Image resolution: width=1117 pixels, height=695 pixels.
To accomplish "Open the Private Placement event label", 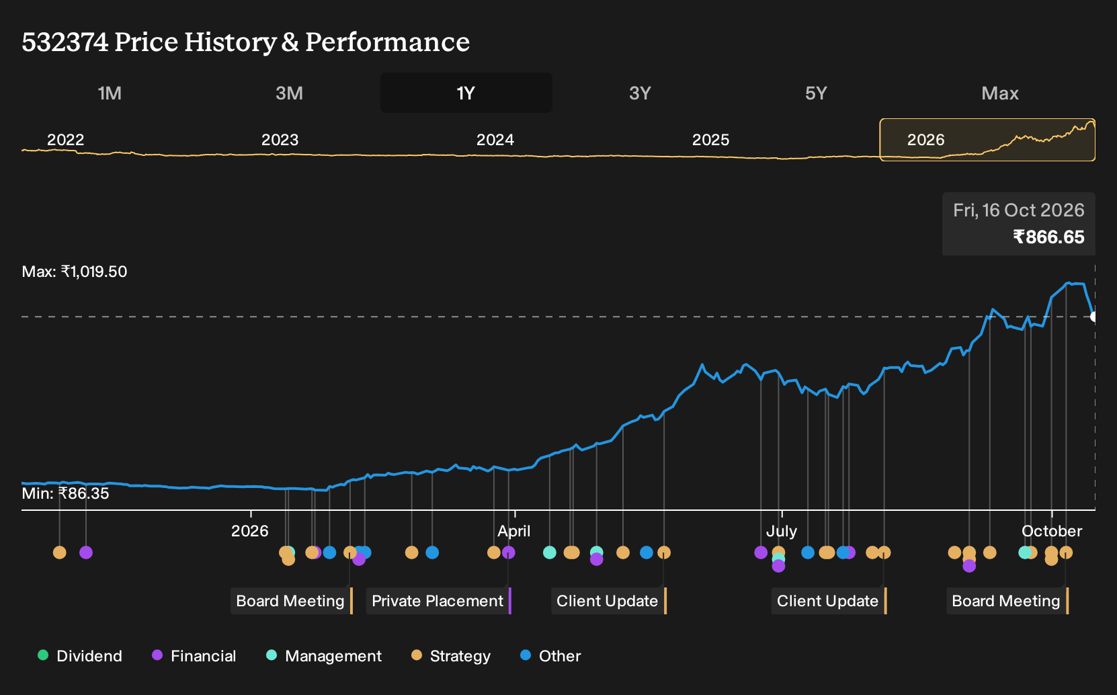I will coord(439,601).
